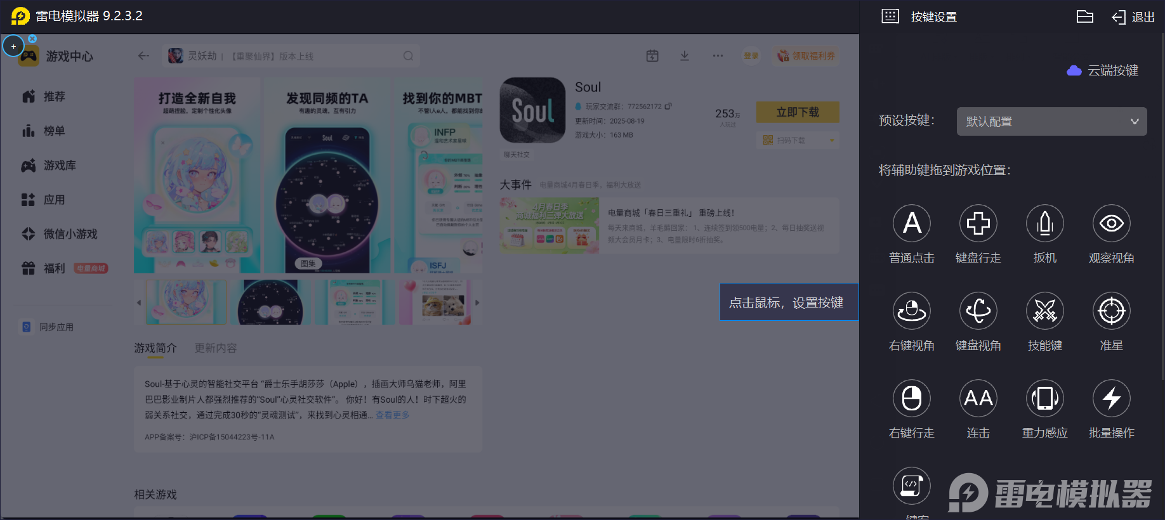Click the 云端按键 cloud keys icon
The image size is (1165, 520).
1074,70
